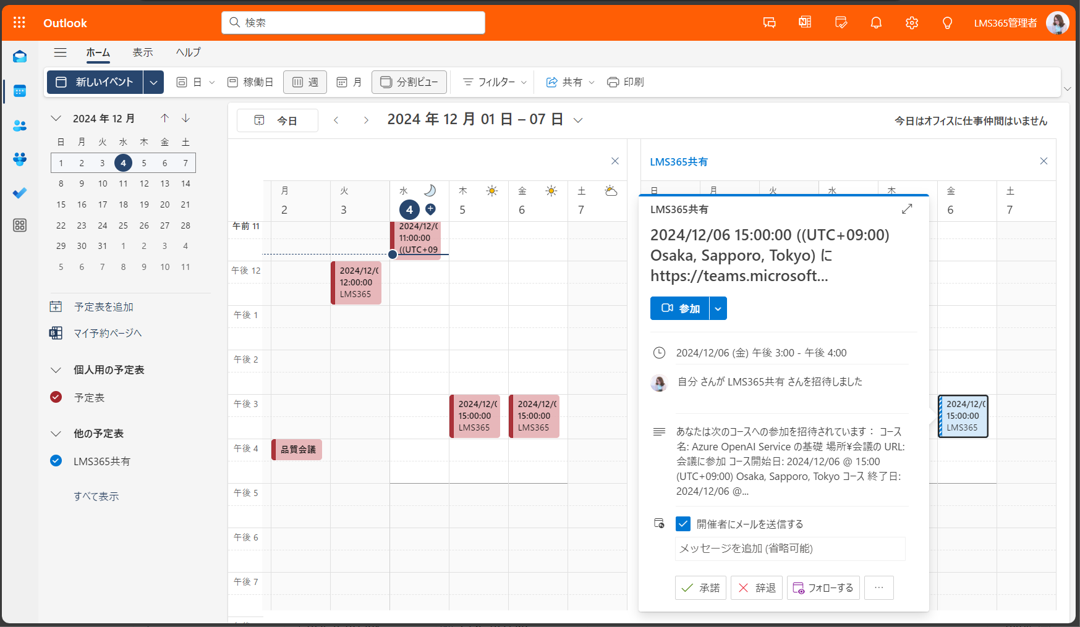Open the LMS365管理者 account avatar

(x=1057, y=23)
